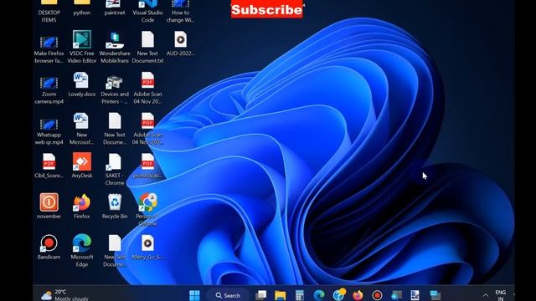Select the Lovely.docx Word document
Image resolution: width=536 pixels, height=301 pixels.
[x=82, y=84]
